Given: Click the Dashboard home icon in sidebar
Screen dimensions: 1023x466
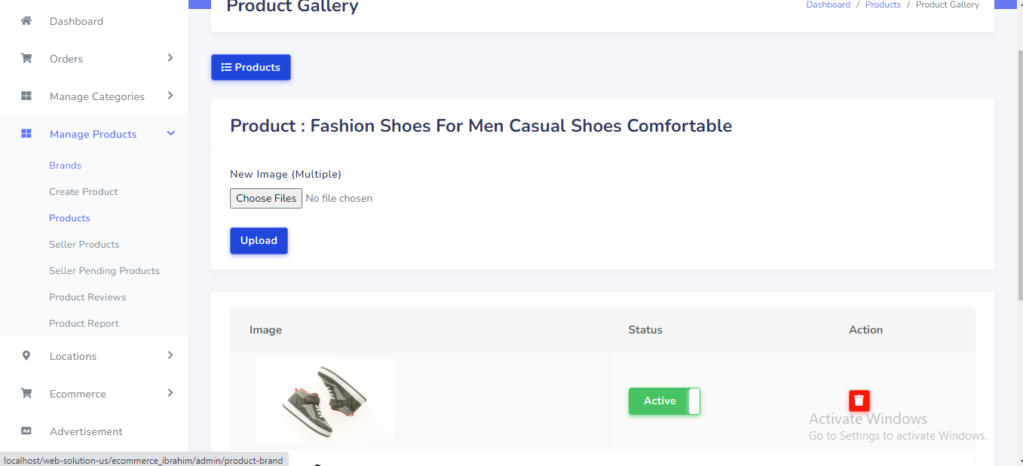Looking at the screenshot, I should (x=26, y=21).
